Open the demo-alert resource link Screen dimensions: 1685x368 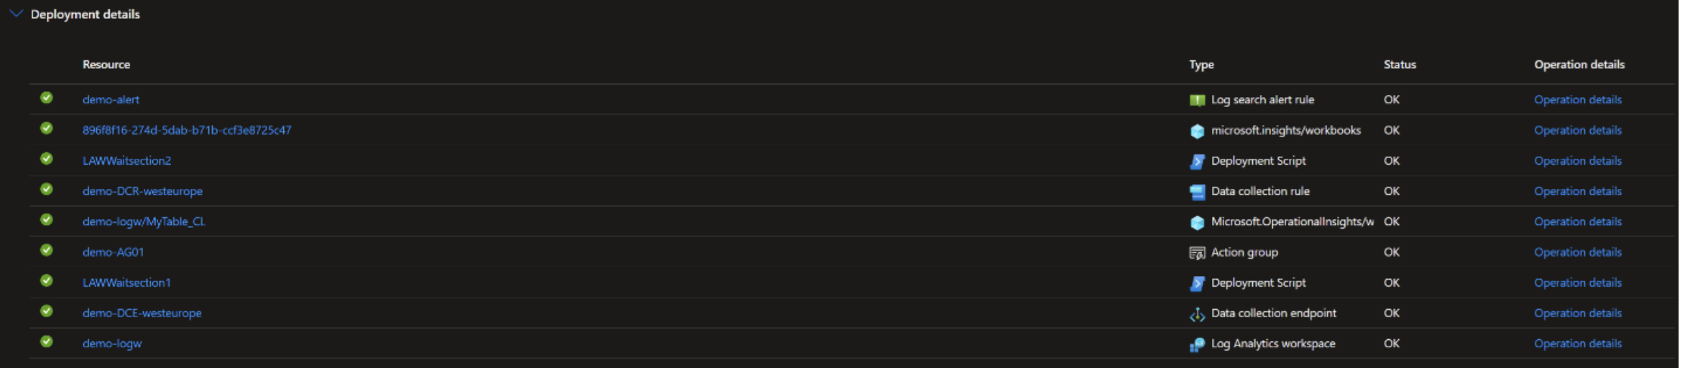111,100
